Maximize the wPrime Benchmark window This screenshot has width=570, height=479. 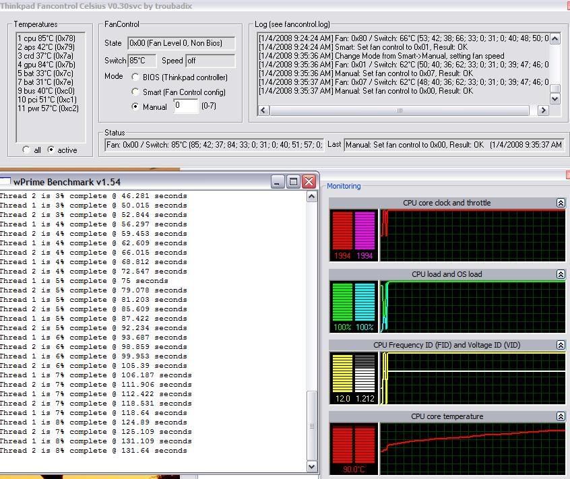[x=293, y=181]
